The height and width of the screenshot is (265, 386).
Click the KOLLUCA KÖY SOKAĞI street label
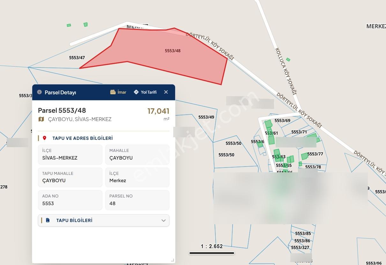[286, 71]
